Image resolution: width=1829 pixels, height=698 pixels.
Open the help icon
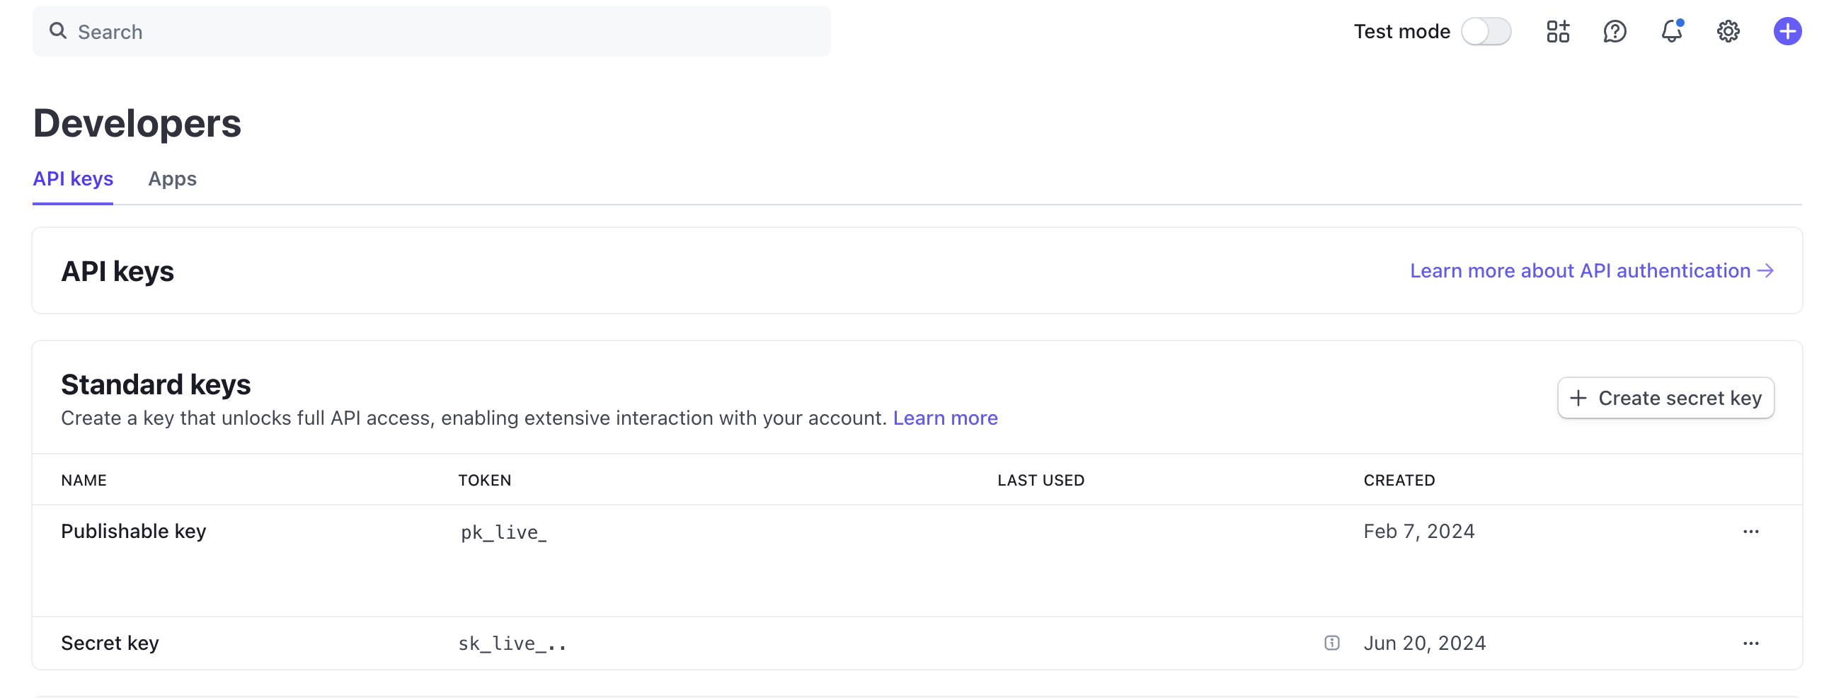pos(1615,31)
